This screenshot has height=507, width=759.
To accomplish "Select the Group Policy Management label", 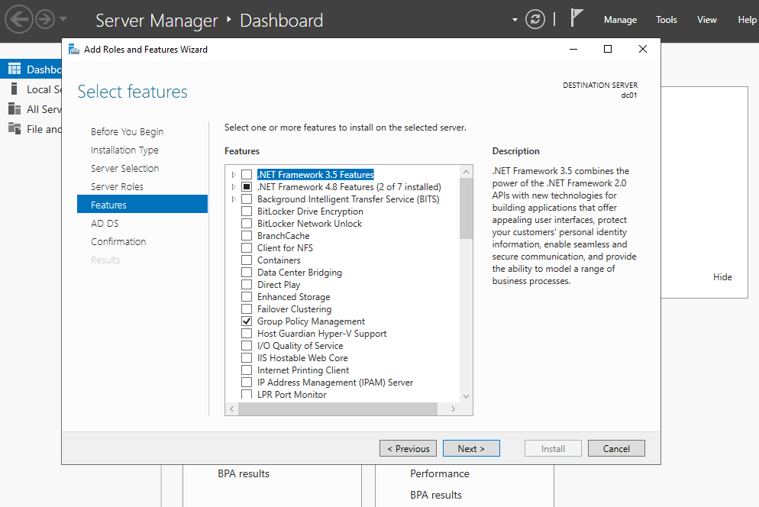I will tap(311, 321).
